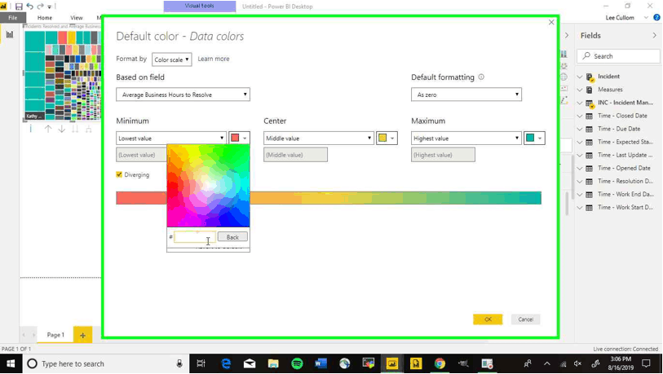The height and width of the screenshot is (374, 663).
Task: Open the Mail app from taskbar
Action: point(250,363)
